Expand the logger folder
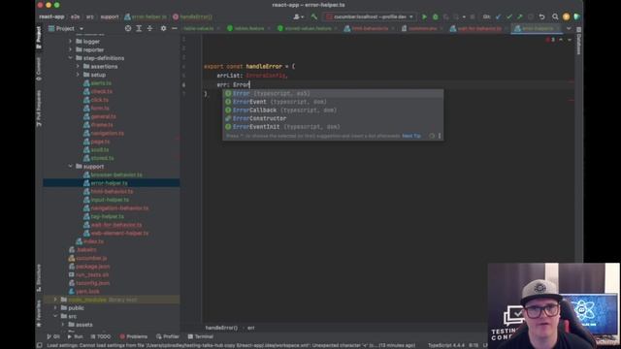The width and height of the screenshot is (621, 349). [x=71, y=41]
